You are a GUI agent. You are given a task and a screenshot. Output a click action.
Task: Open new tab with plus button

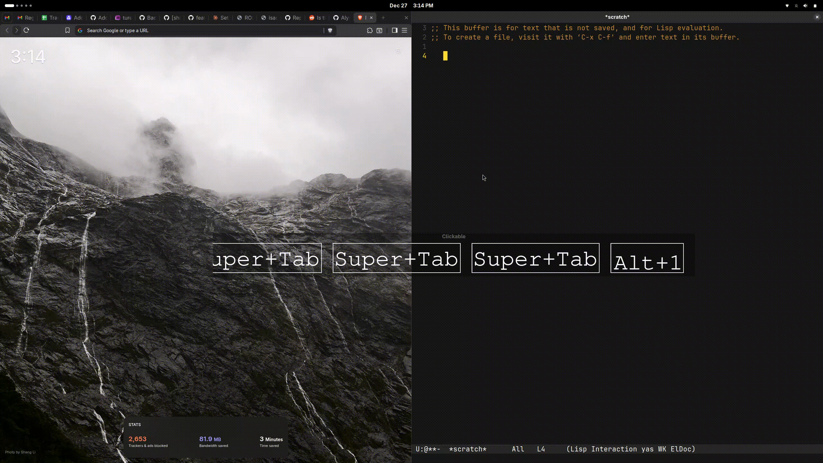(383, 18)
